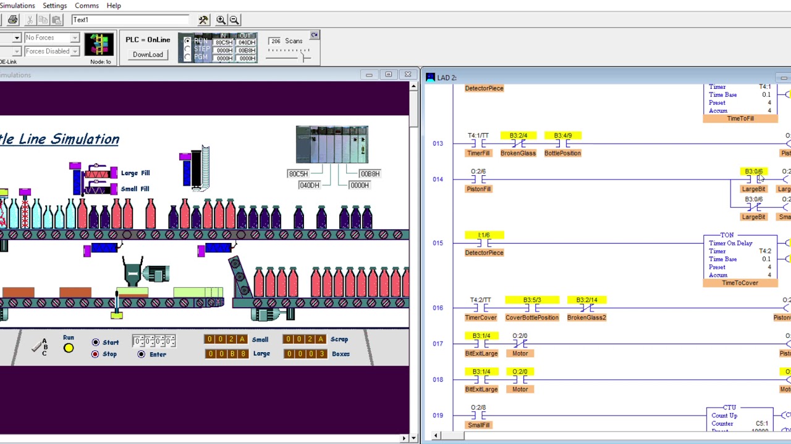
Task: Click left arrow of LAD 2 horizontal scrollbar
Action: click(436, 436)
